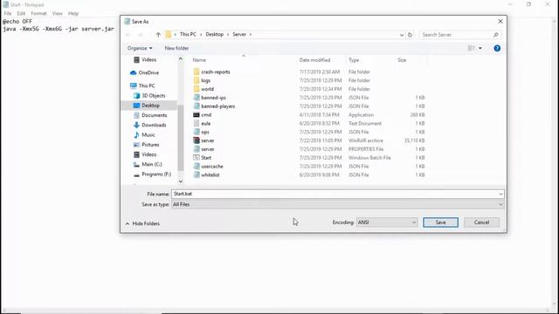559x314 pixels.
Task: Click the search magnifier icon
Action: tap(495, 35)
